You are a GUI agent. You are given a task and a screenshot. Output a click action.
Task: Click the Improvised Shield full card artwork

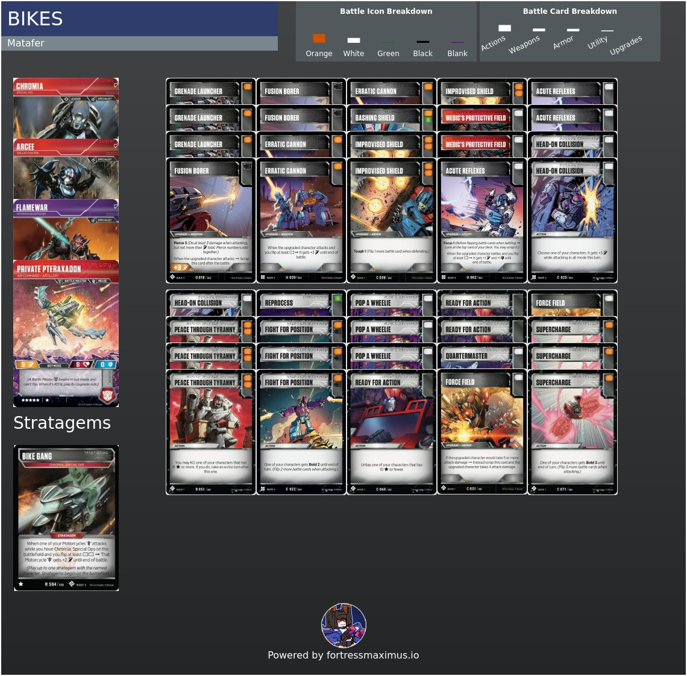[x=392, y=204]
